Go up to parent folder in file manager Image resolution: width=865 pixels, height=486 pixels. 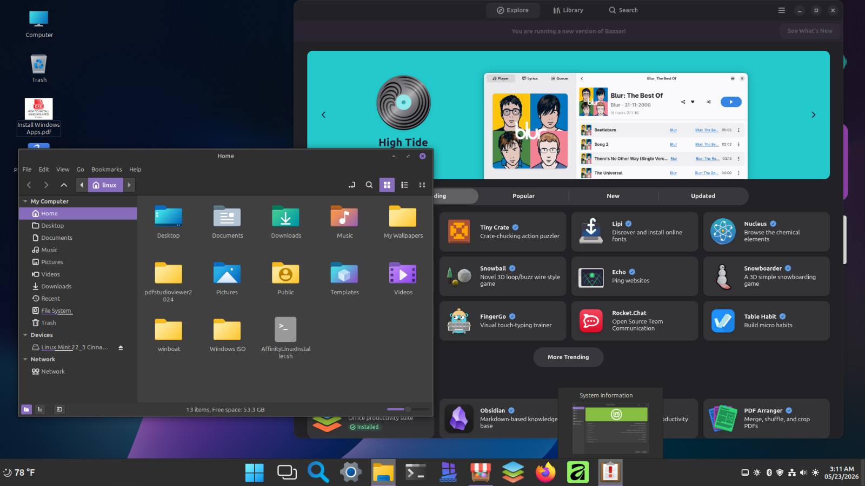pos(64,185)
